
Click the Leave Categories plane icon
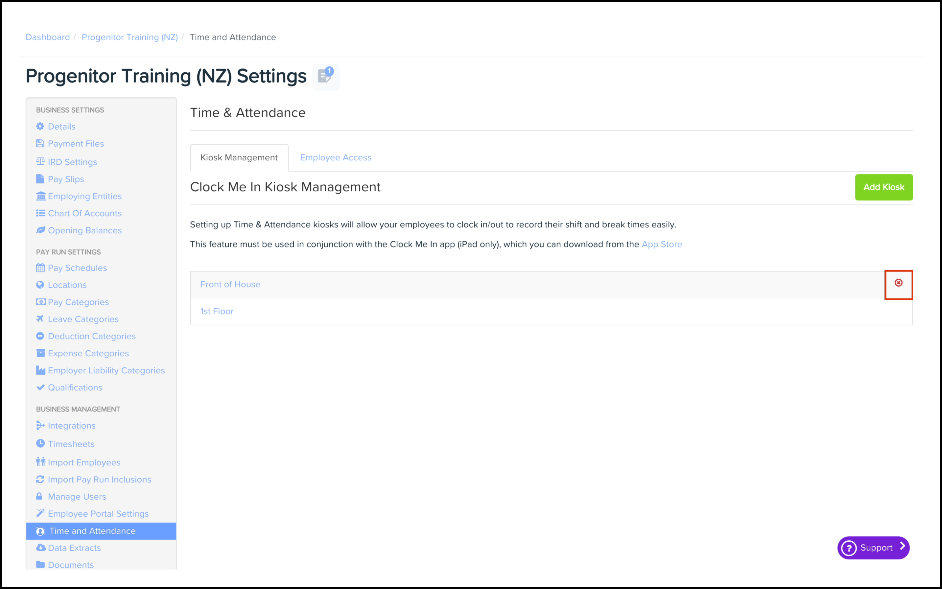(40, 319)
